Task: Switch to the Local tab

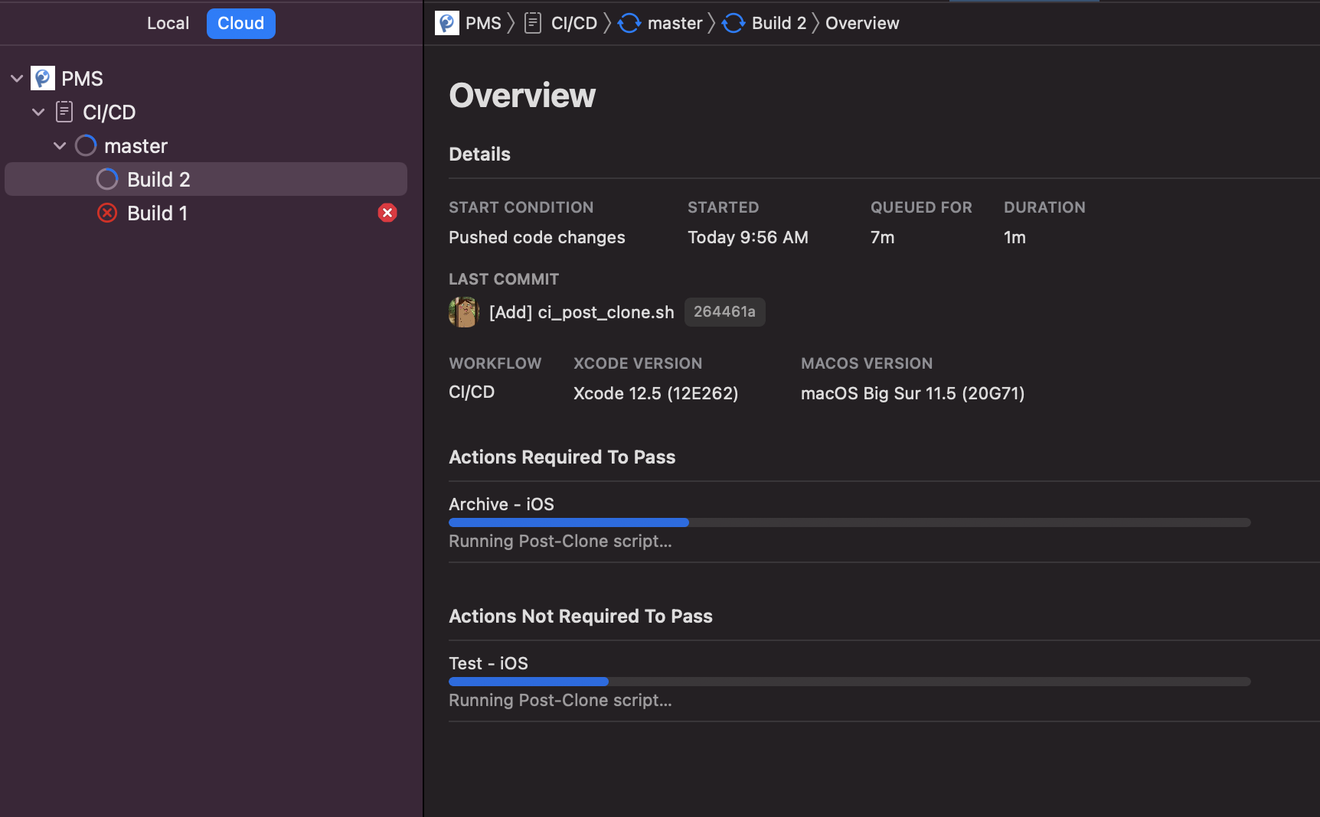Action: pyautogui.click(x=168, y=23)
